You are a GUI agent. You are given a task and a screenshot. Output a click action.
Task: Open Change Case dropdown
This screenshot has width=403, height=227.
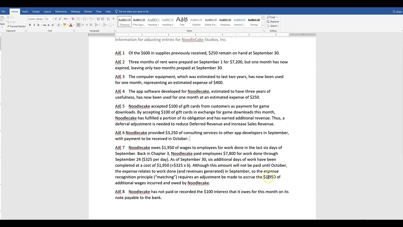click(66, 19)
